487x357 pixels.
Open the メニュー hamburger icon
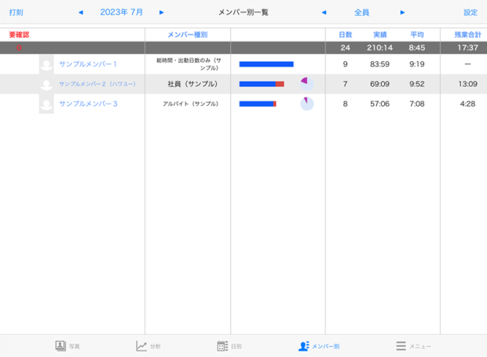coord(401,346)
